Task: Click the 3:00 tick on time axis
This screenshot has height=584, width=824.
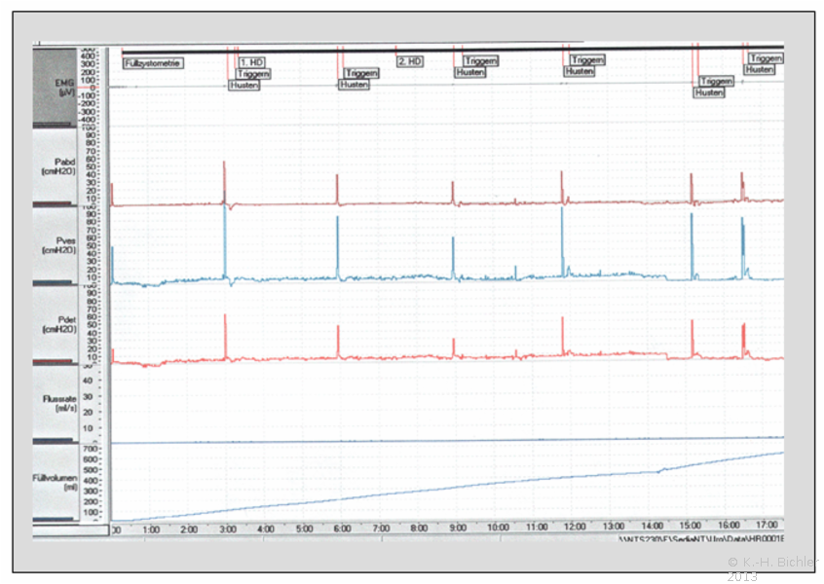Action: (227, 529)
